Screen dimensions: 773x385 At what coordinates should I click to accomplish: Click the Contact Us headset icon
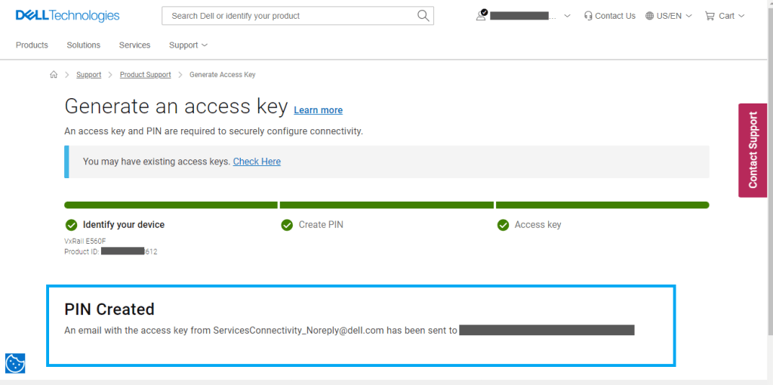click(588, 16)
